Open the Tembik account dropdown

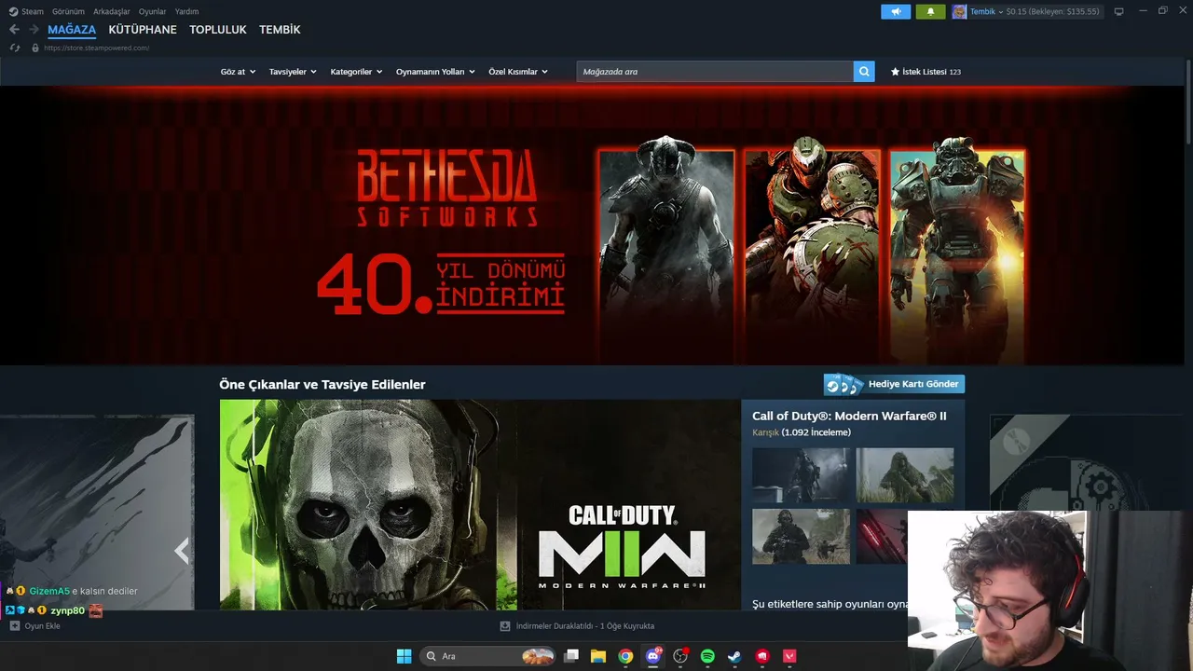coord(987,11)
